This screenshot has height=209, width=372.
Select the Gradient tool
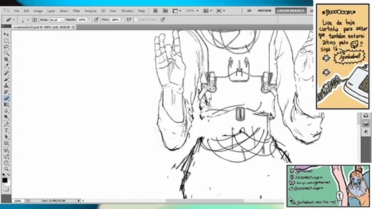click(x=6, y=105)
